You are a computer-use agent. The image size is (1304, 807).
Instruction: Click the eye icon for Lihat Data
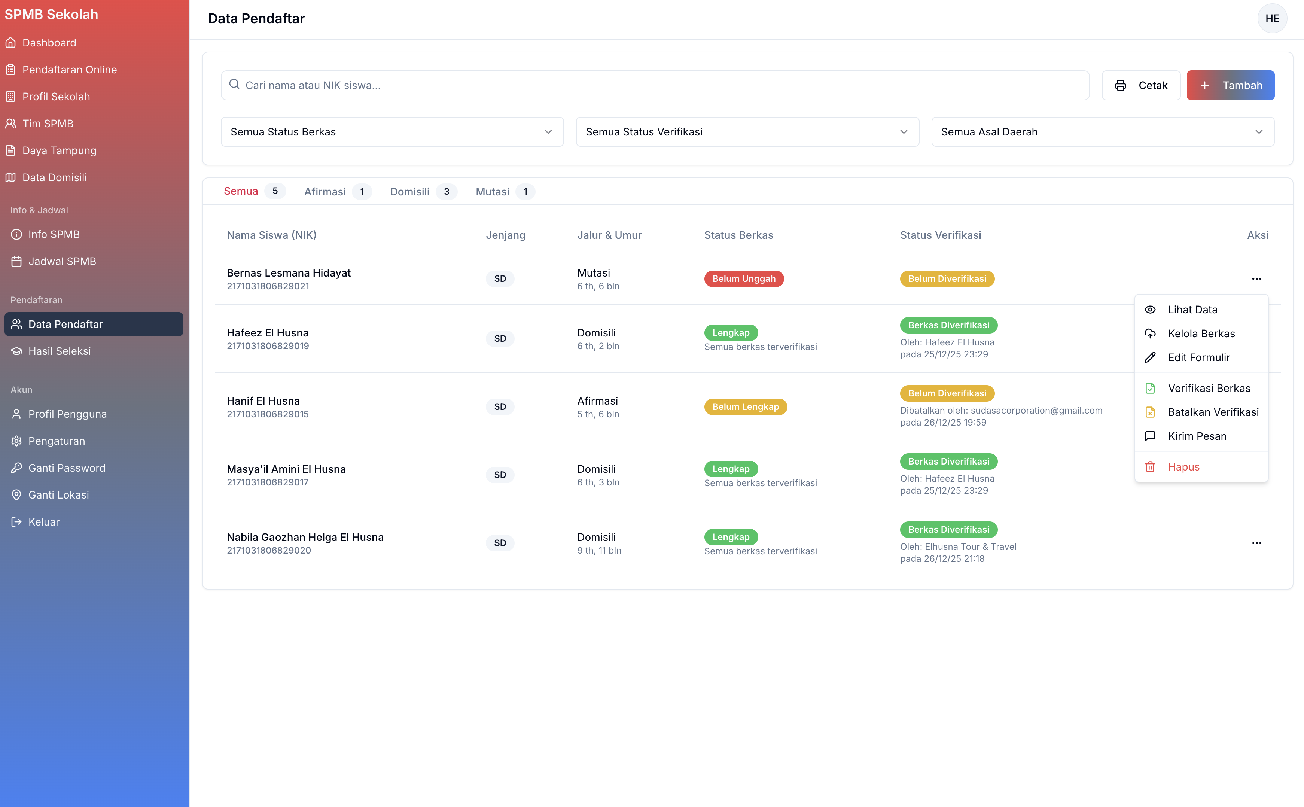point(1150,310)
